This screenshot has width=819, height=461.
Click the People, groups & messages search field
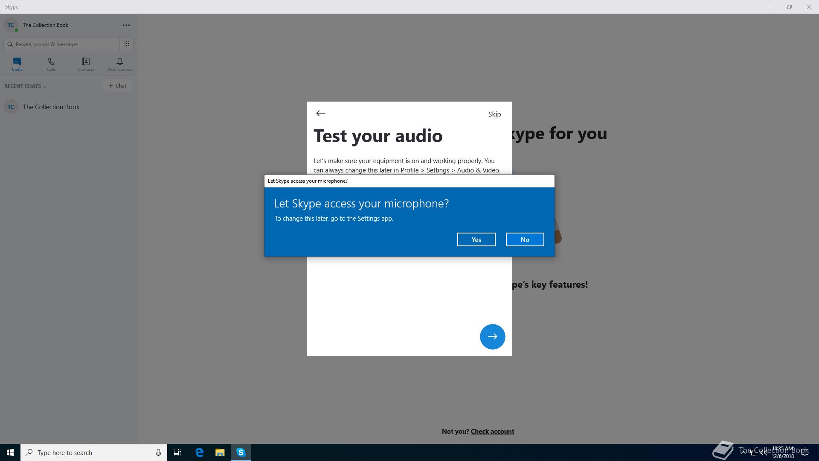[x=62, y=44]
